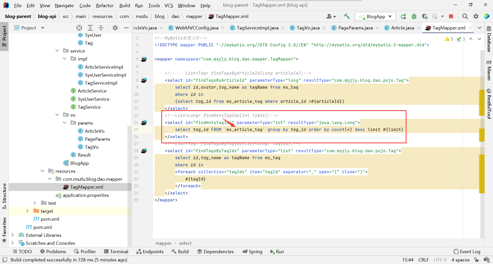
Task: Click the Debug bug icon
Action: [414, 16]
